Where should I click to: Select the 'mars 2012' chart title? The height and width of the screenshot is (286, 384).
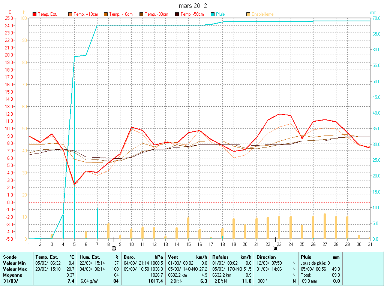pos(192,6)
